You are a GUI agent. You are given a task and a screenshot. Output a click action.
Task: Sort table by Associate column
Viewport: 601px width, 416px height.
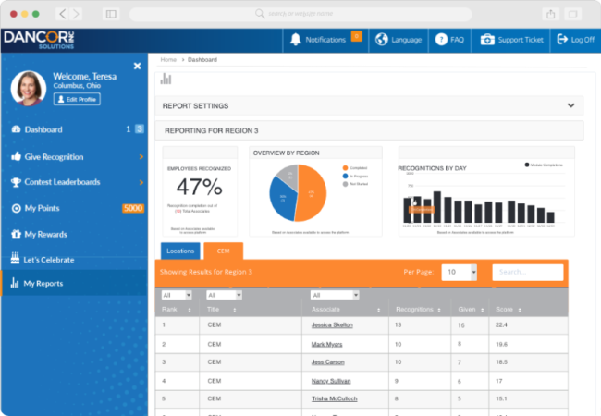[379, 310]
